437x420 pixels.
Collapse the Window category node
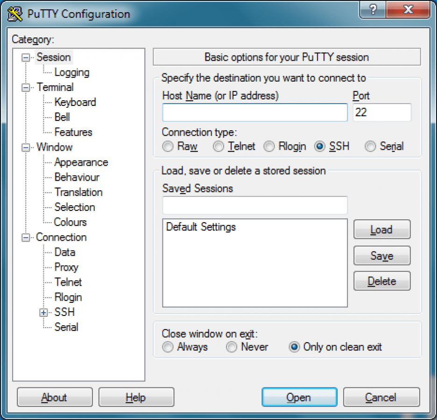click(x=26, y=147)
